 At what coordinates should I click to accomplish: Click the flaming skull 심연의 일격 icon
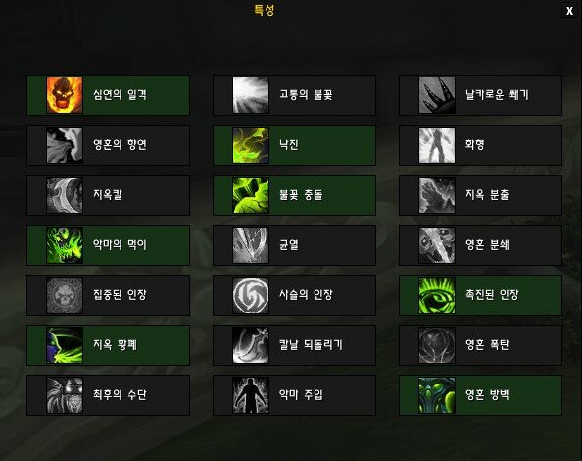coord(65,95)
